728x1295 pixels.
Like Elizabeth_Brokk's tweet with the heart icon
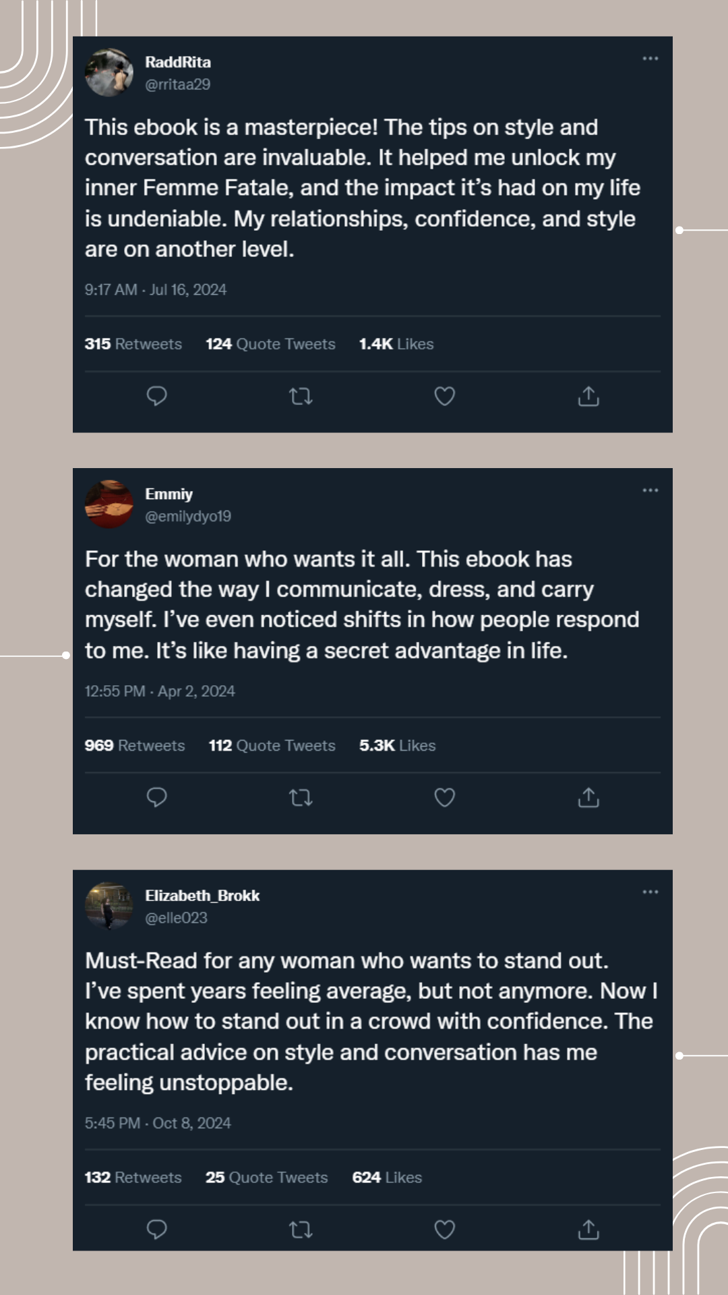[x=444, y=1229]
